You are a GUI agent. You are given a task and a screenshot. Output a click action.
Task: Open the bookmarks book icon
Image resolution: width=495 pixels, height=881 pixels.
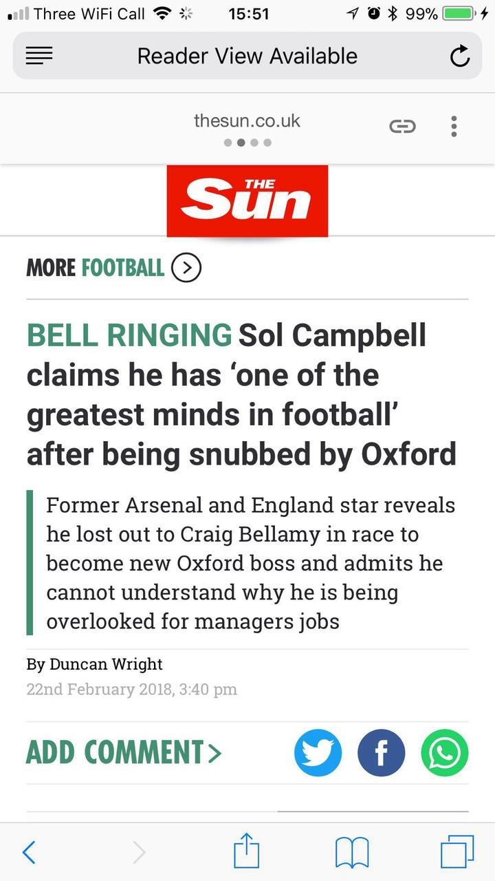coord(352,853)
